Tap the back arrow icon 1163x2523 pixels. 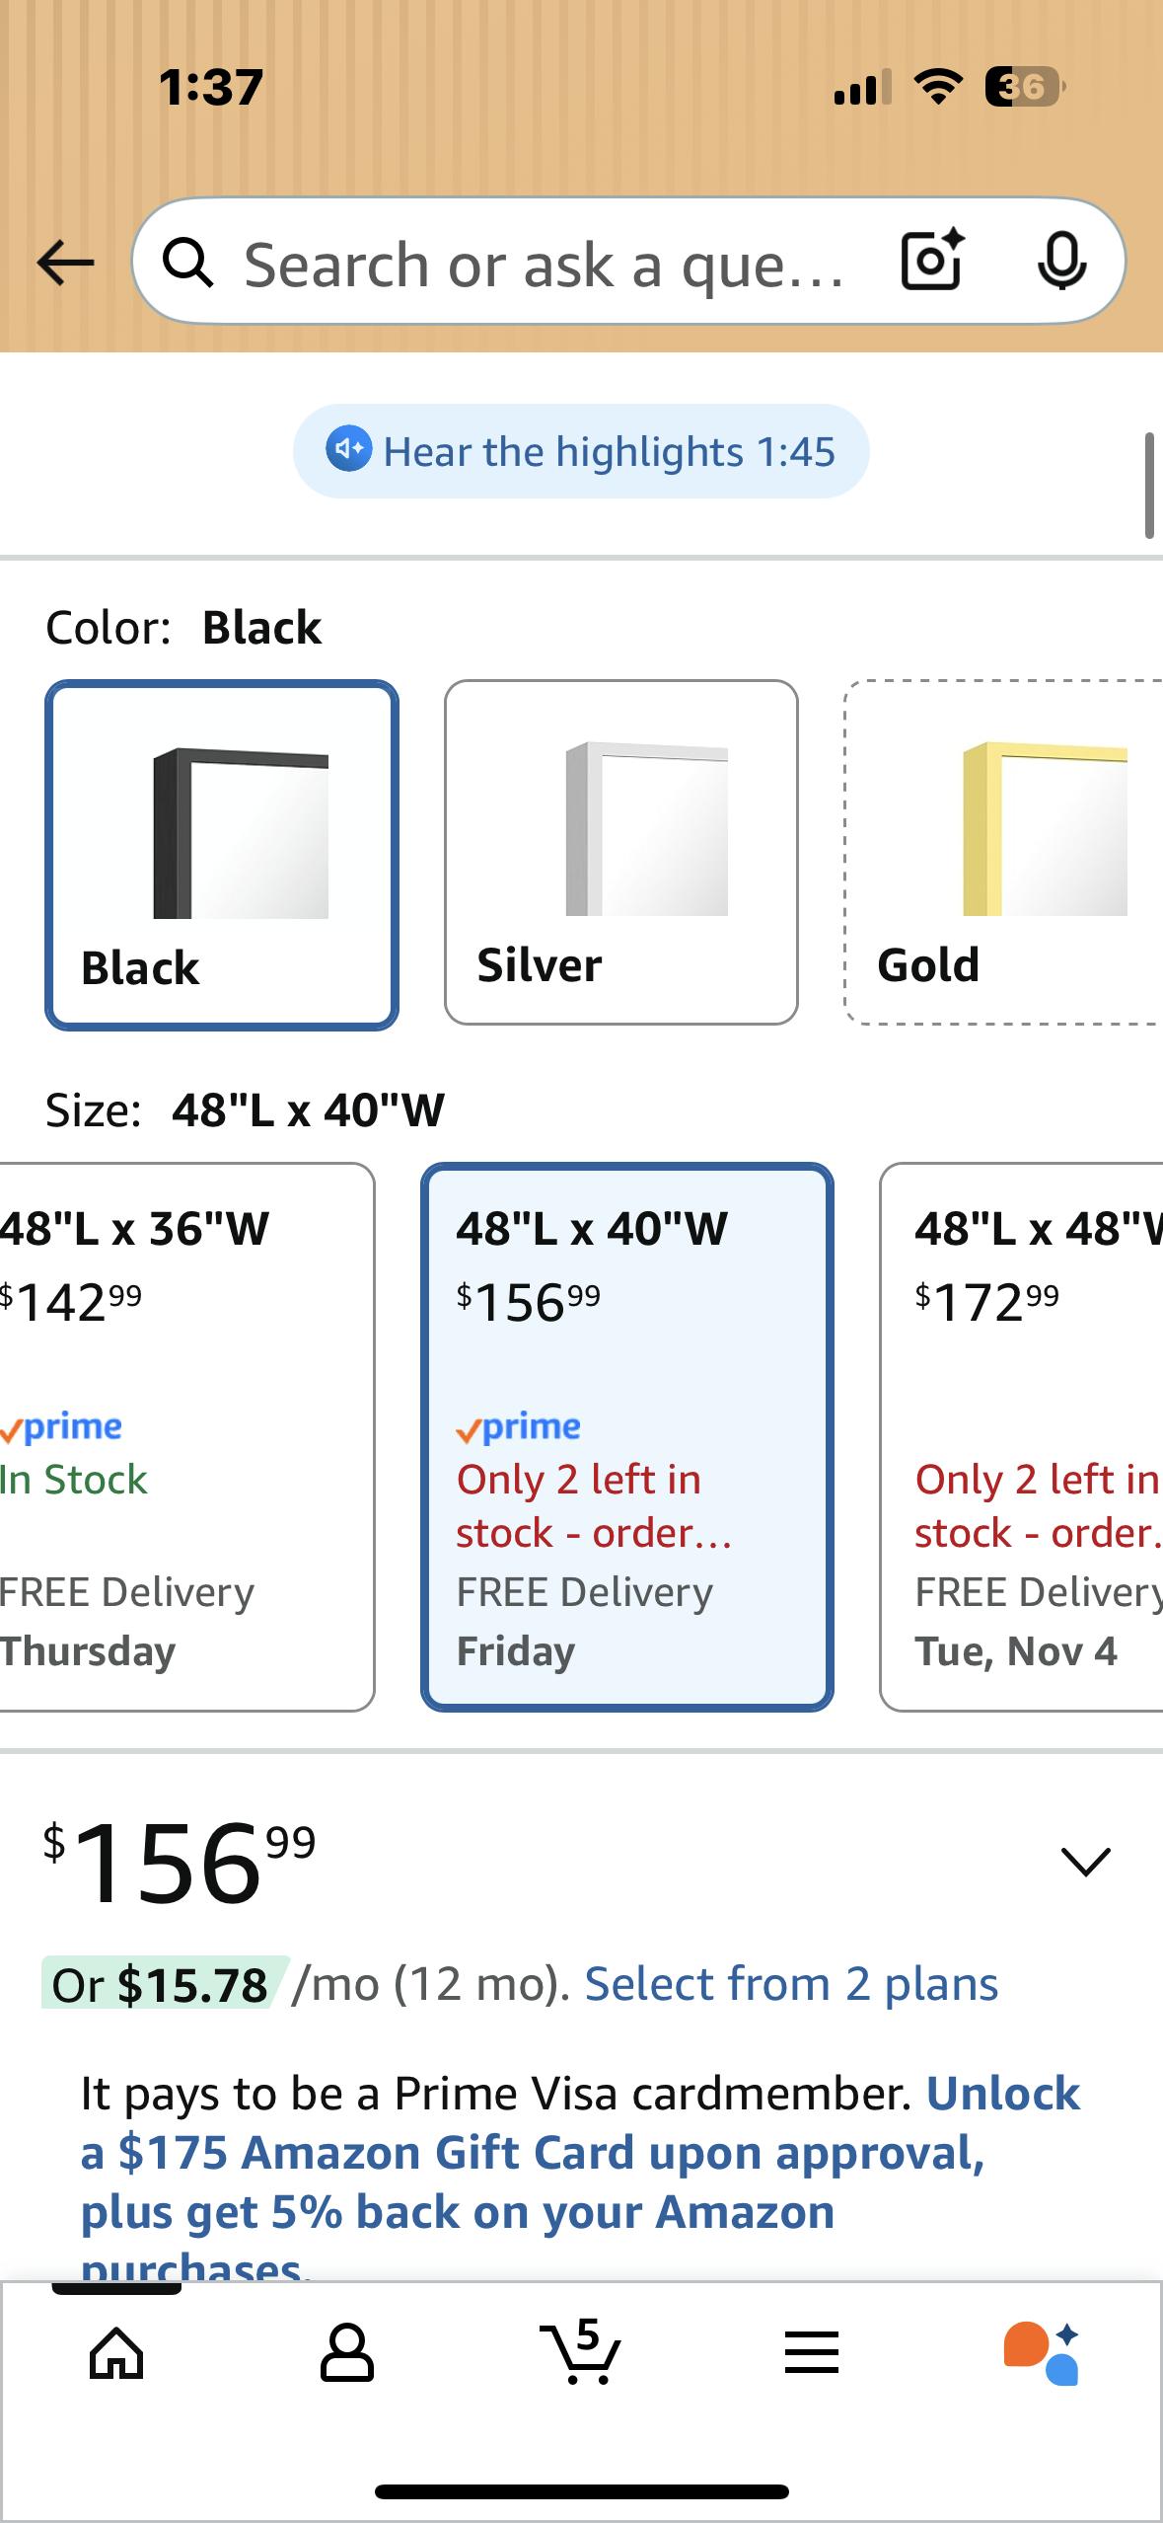tap(65, 263)
